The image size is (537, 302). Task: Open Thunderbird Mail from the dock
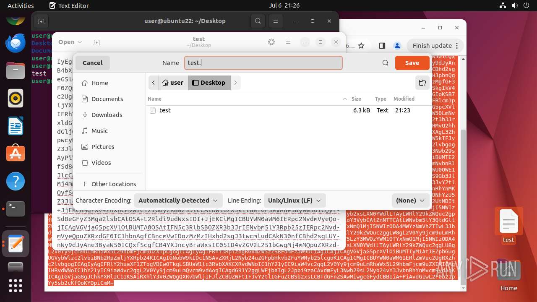16,43
